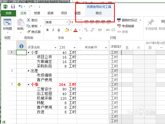Apply the yellow background color bucket
Image resolution: width=165 pixels, height=124 pixels.
coord(67,30)
